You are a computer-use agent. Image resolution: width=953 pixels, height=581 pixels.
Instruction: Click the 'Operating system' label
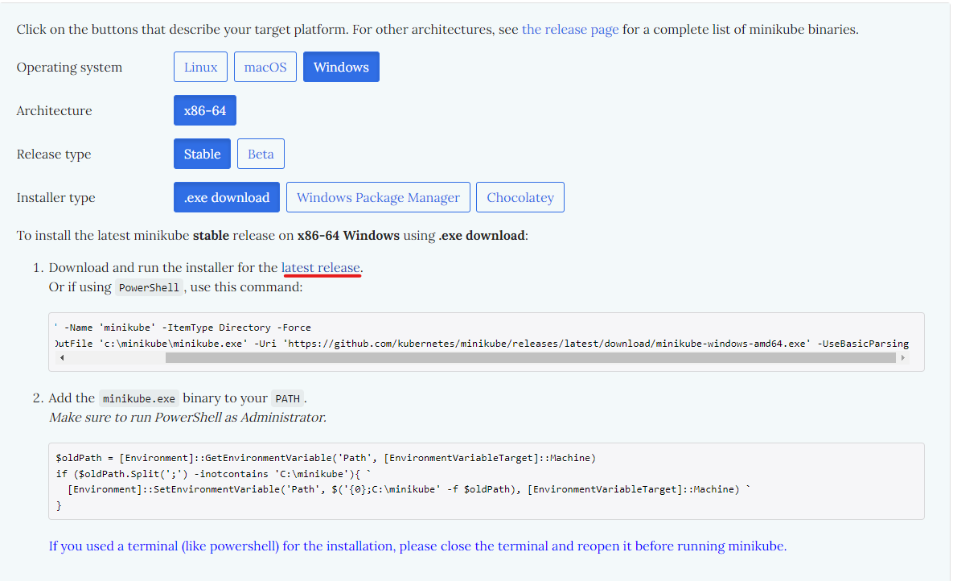69,67
